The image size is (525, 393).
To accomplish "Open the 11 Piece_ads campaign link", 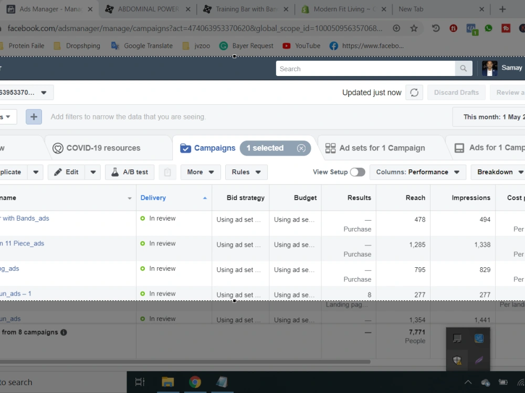I will (22, 243).
